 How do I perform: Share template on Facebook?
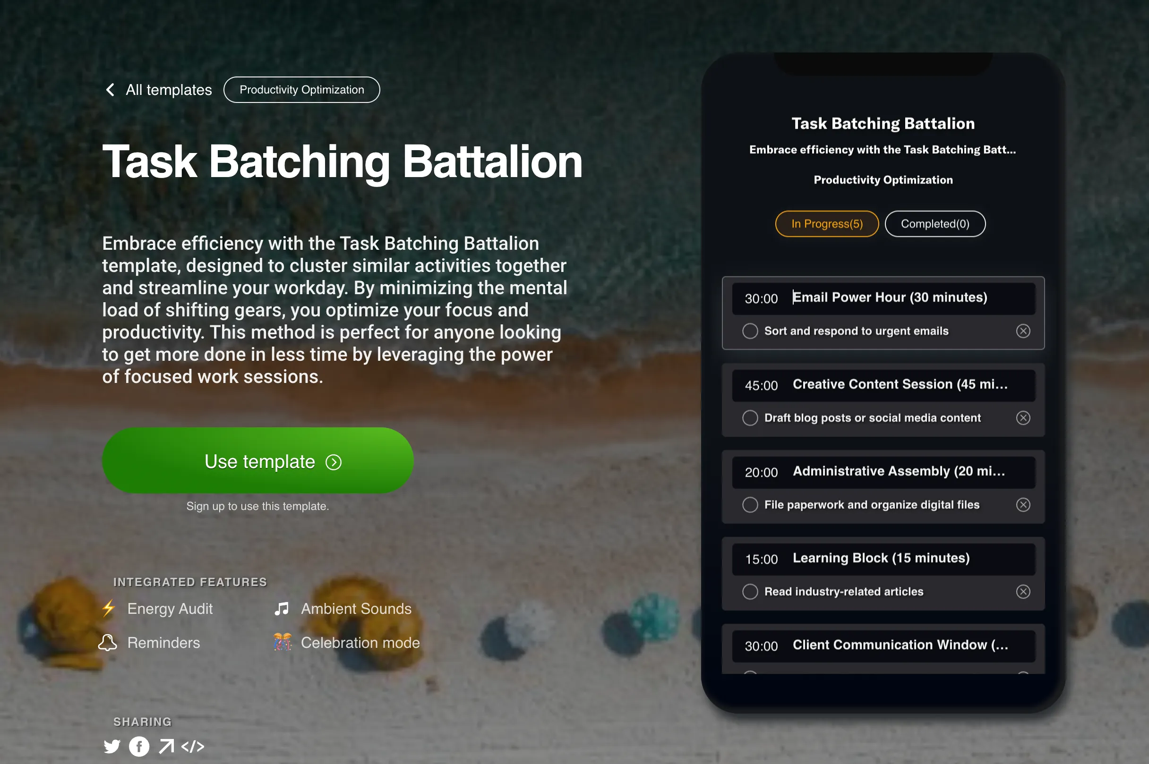pyautogui.click(x=139, y=746)
